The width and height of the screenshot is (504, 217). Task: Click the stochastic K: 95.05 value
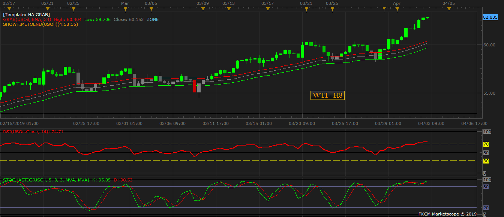(x=101, y=180)
